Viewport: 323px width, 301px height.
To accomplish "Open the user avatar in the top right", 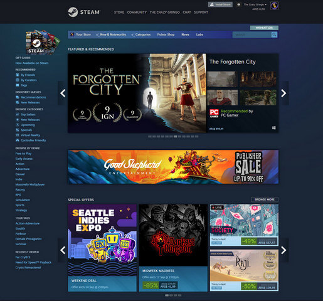I will tap(274, 6).
